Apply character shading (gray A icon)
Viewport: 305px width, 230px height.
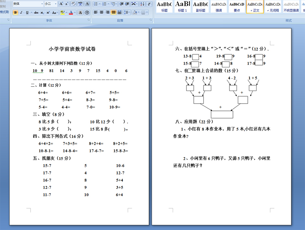[x=80, y=13]
